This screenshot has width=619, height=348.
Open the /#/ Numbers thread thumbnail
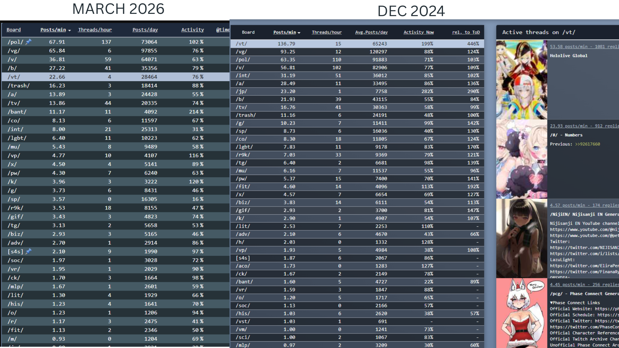(x=522, y=159)
